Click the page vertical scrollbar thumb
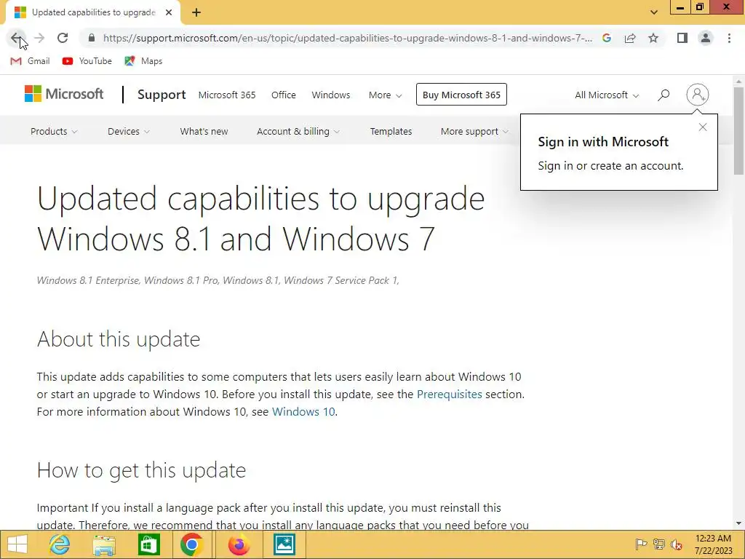This screenshot has width=745, height=559. coord(738,131)
